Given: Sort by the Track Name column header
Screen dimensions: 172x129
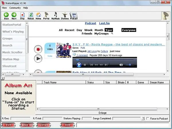Looking at the screenshot, I should click(64, 82).
